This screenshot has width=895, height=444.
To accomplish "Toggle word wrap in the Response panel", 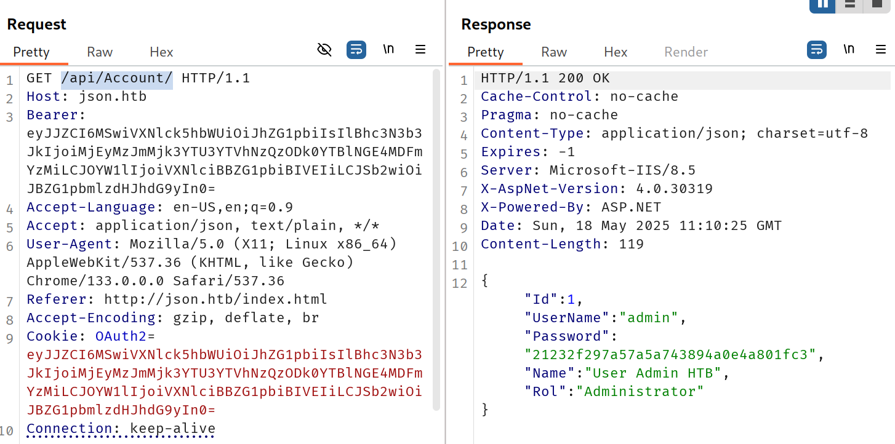I will coord(817,50).
